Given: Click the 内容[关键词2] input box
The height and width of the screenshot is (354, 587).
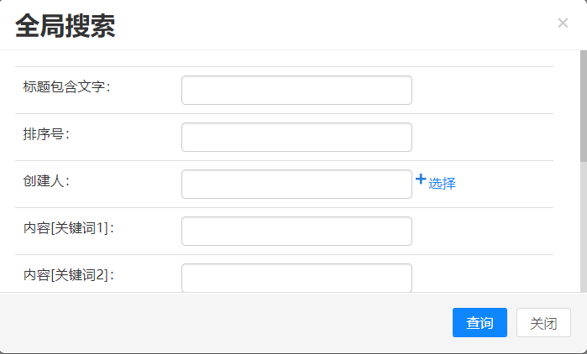Looking at the screenshot, I should tap(296, 277).
